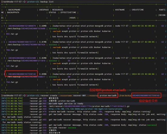The height and width of the screenshot is (134, 167).
Task: Click the HOSTNAME column header
Action: 120,10
